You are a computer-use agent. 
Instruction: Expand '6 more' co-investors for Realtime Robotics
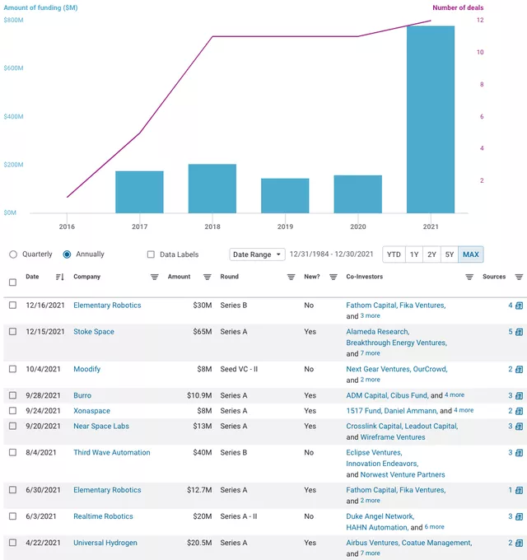(x=434, y=527)
